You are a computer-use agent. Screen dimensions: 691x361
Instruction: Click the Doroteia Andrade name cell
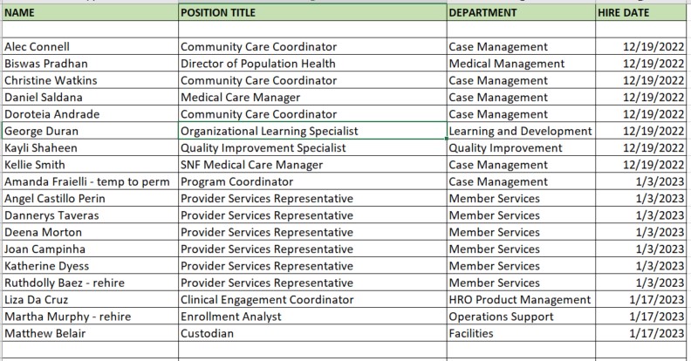pos(91,114)
